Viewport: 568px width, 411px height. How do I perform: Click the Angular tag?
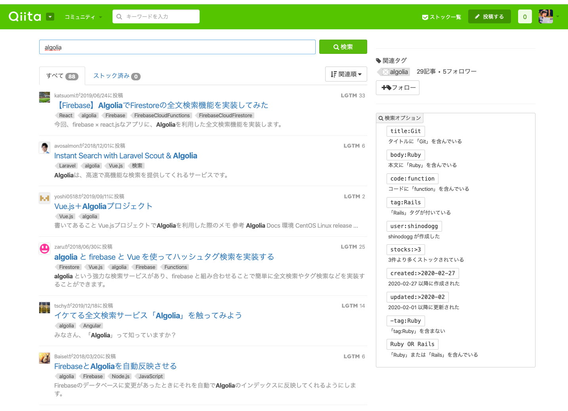(x=92, y=326)
